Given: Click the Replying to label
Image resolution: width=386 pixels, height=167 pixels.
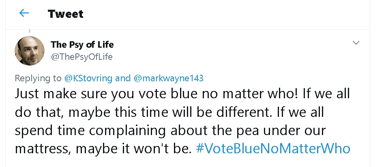Looking at the screenshot, I should click(x=38, y=78).
